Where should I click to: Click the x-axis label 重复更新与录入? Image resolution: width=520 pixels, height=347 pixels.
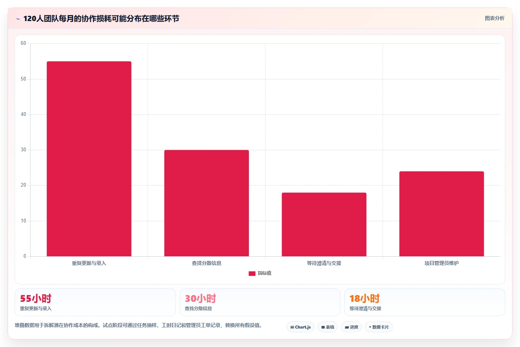coord(89,263)
